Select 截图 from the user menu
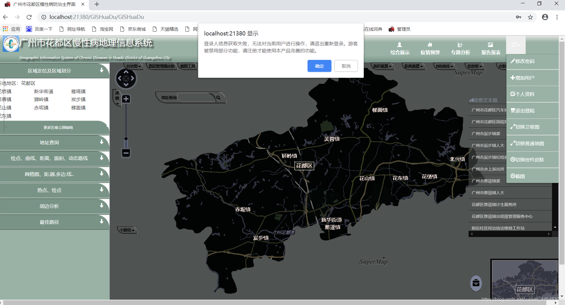The image size is (565, 305). click(532, 176)
